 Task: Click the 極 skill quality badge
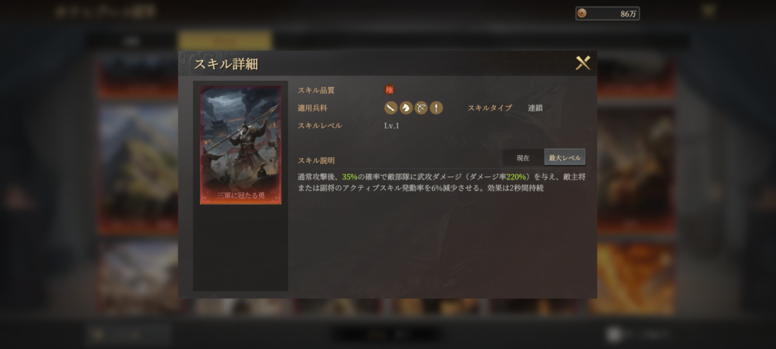[x=390, y=90]
